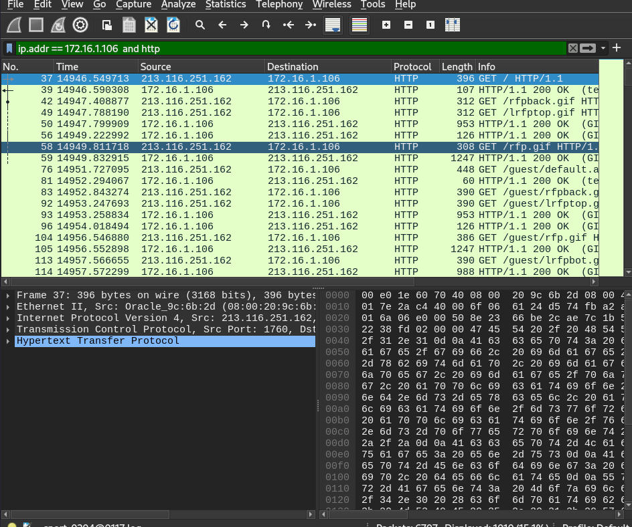This screenshot has width=632, height=527.
Task: Expand the Hypertext Transfer Protocol tree item
Action: 8,341
